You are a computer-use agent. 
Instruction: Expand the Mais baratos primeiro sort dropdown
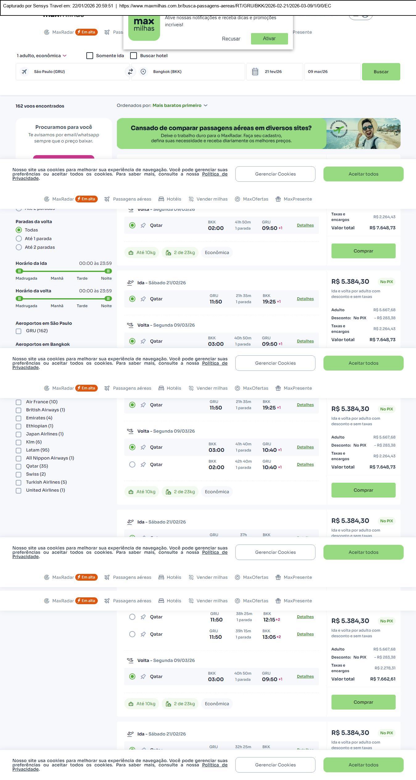[x=180, y=105]
